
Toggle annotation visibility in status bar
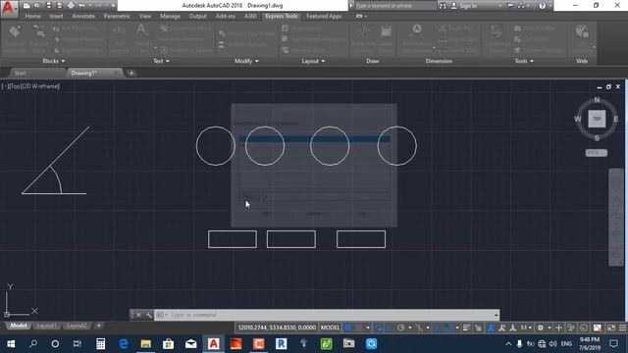[491, 328]
